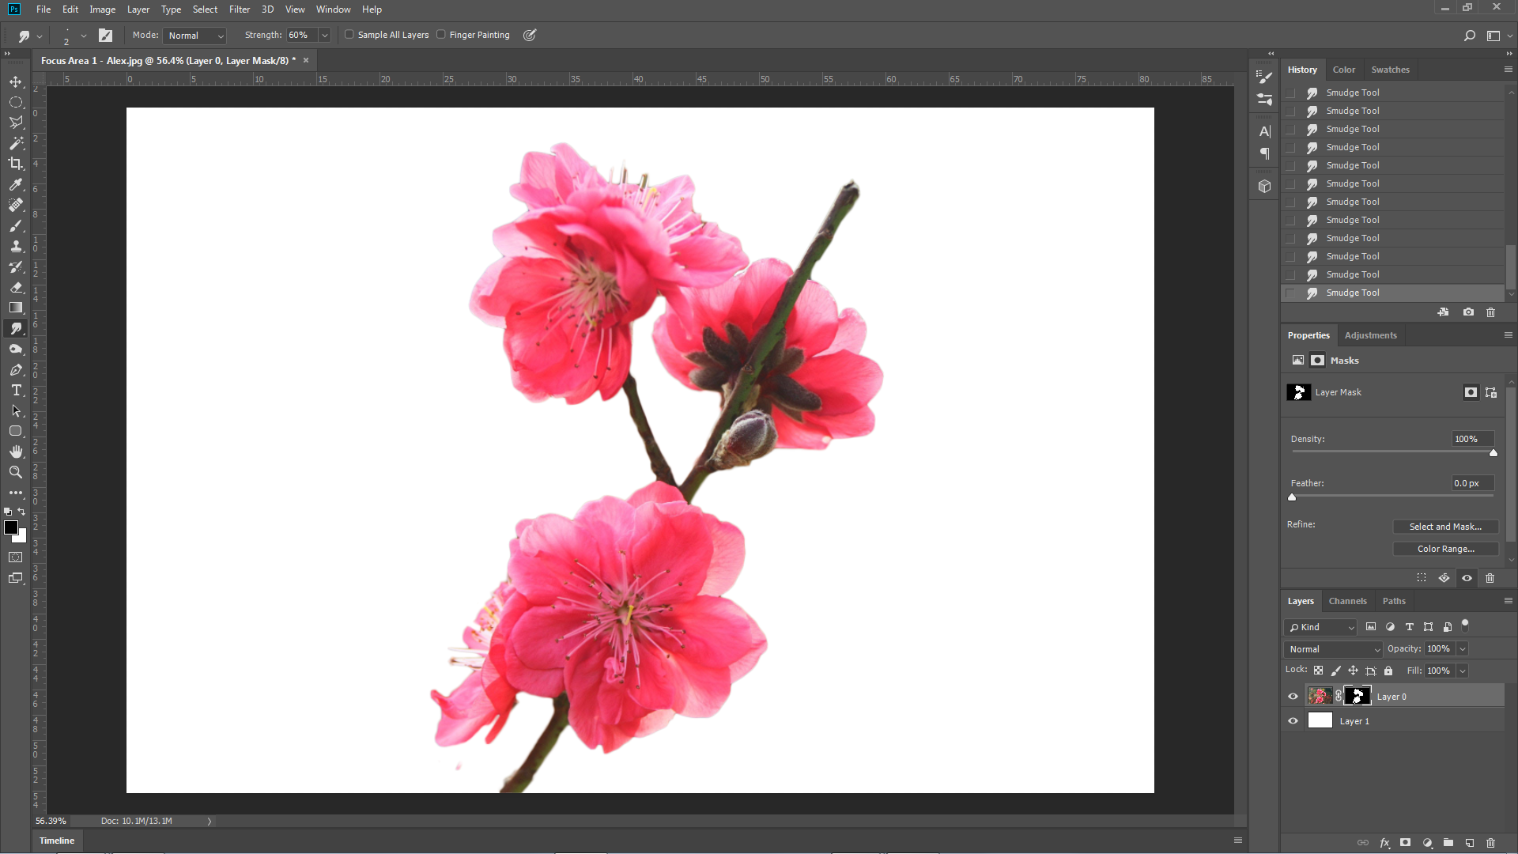Switch to the Channels tab
This screenshot has height=854, width=1518.
[1347, 601]
